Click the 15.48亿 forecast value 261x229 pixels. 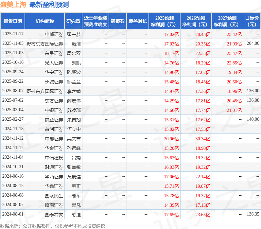pyautogui.click(x=171, y=82)
